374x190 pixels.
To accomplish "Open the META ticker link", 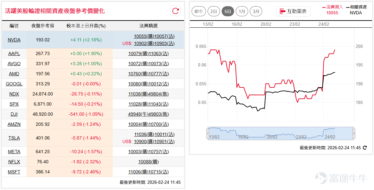I will tap(14, 152).
